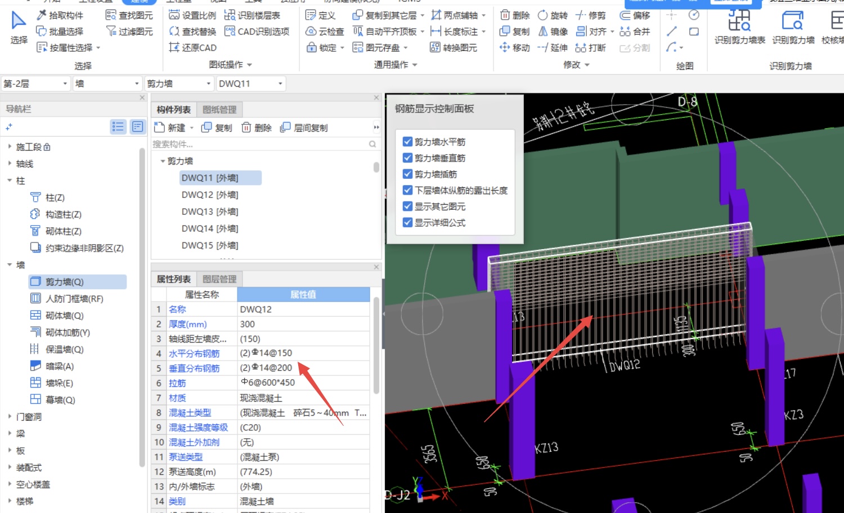This screenshot has width=844, height=513.
Task: Select the 两点辅轴 two-point auxiliary axis tool
Action: pyautogui.click(x=455, y=15)
